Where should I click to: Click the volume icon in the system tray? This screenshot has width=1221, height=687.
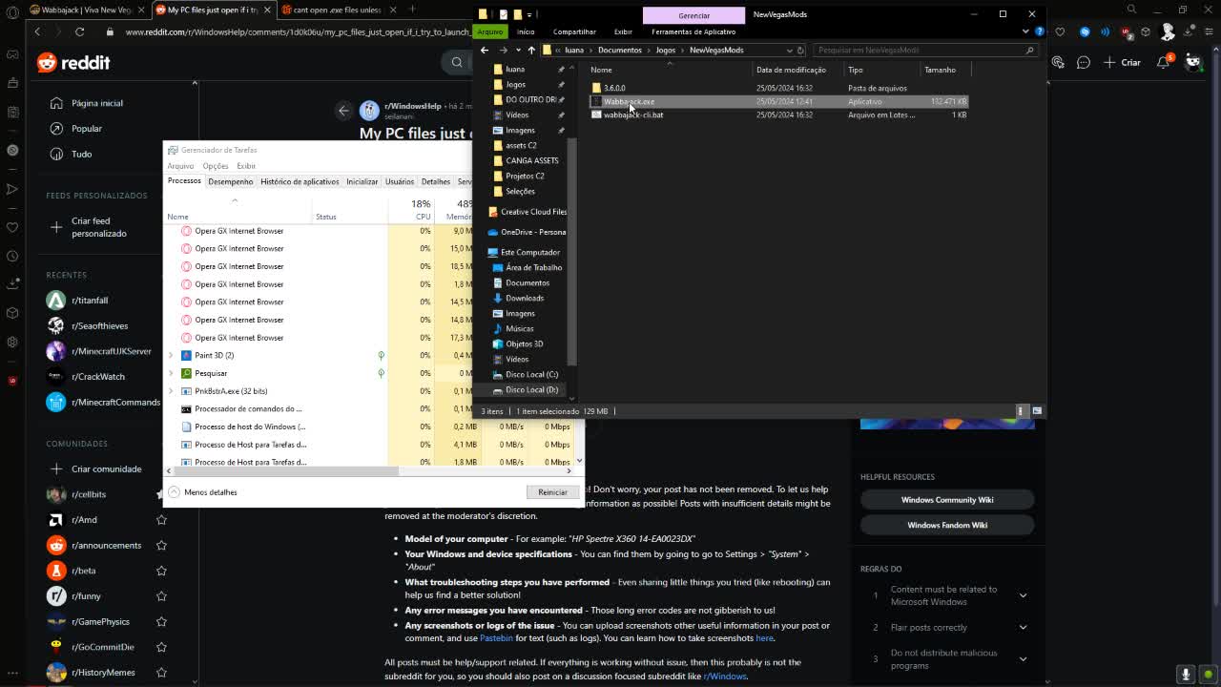point(1186,674)
